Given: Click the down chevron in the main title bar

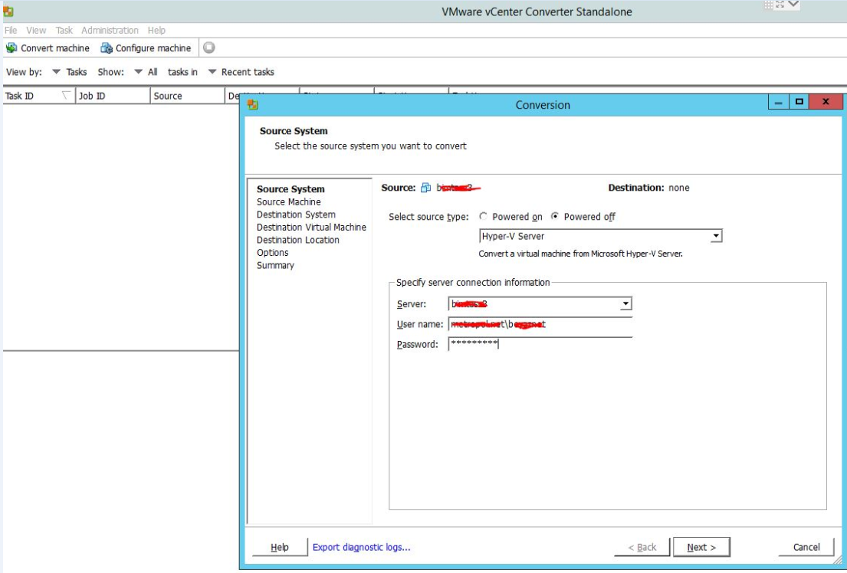Looking at the screenshot, I should pyautogui.click(x=793, y=5).
